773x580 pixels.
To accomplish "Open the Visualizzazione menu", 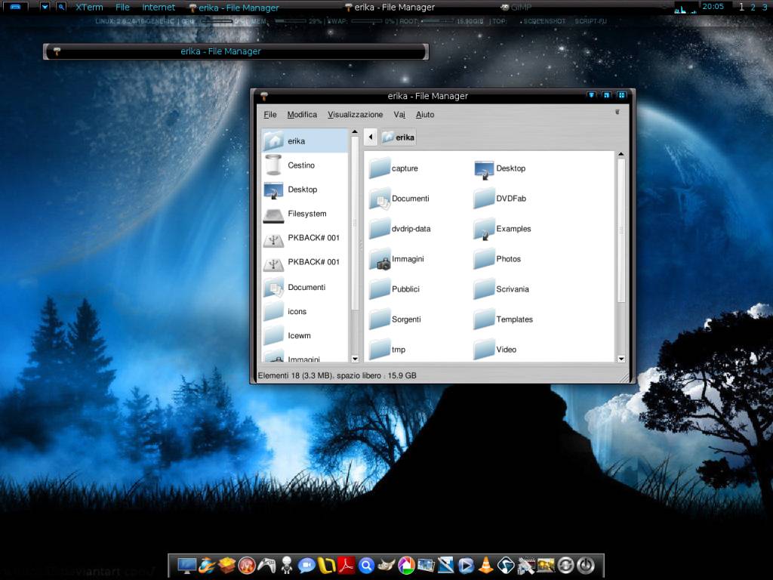I will 355,115.
